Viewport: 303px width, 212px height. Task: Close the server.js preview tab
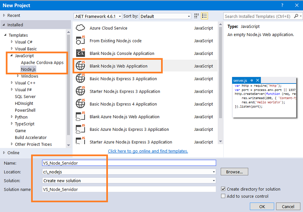(258, 80)
